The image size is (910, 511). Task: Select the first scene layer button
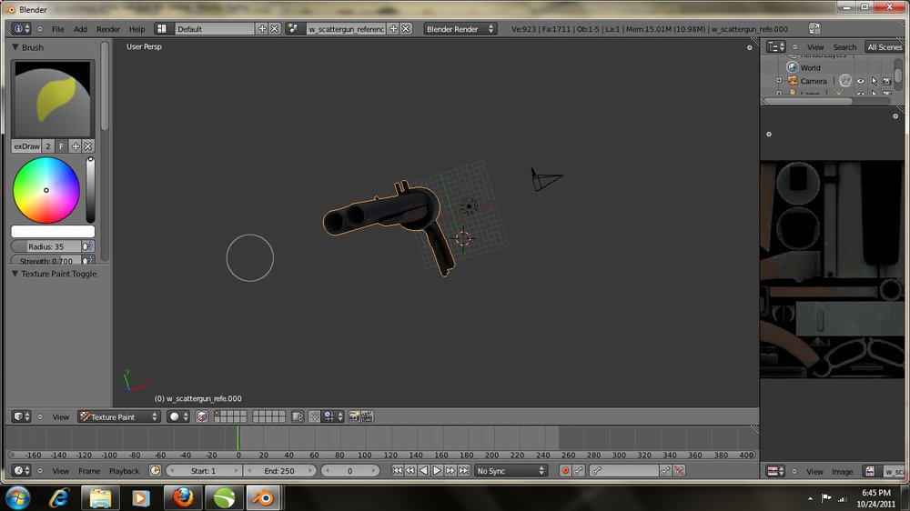click(x=217, y=414)
